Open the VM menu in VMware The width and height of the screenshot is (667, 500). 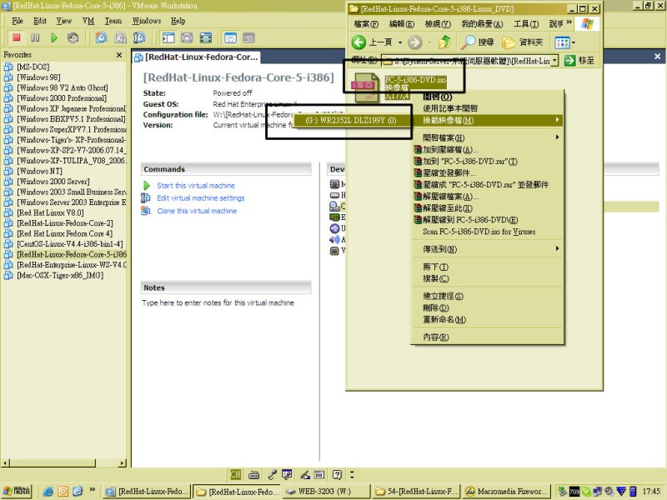88,21
